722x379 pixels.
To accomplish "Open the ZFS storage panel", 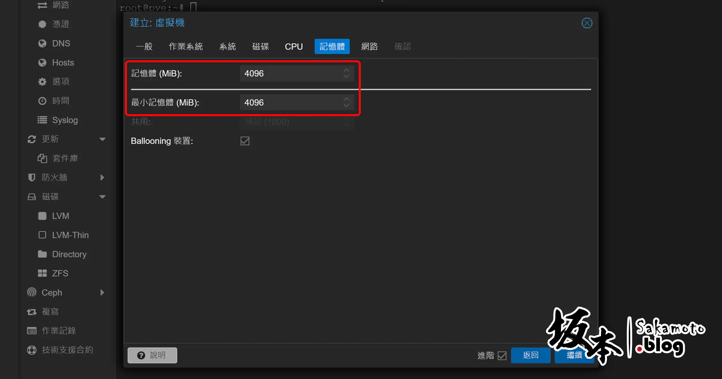I will click(x=60, y=273).
